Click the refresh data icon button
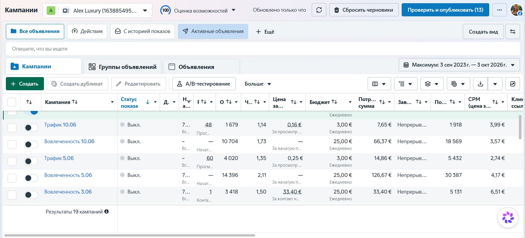The image size is (525, 238). click(x=319, y=10)
